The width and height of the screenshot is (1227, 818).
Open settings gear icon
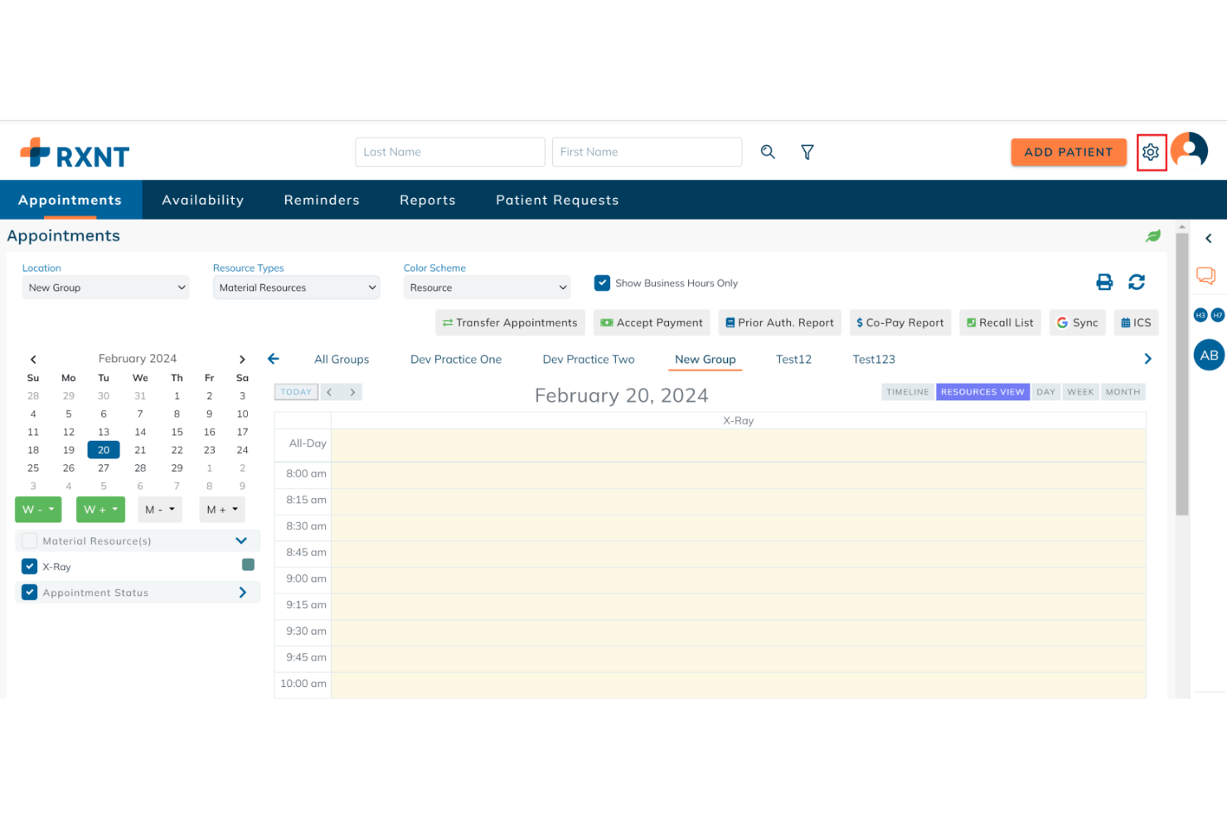point(1151,152)
